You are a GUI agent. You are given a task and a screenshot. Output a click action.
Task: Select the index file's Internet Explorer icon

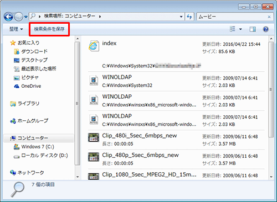tap(94, 46)
